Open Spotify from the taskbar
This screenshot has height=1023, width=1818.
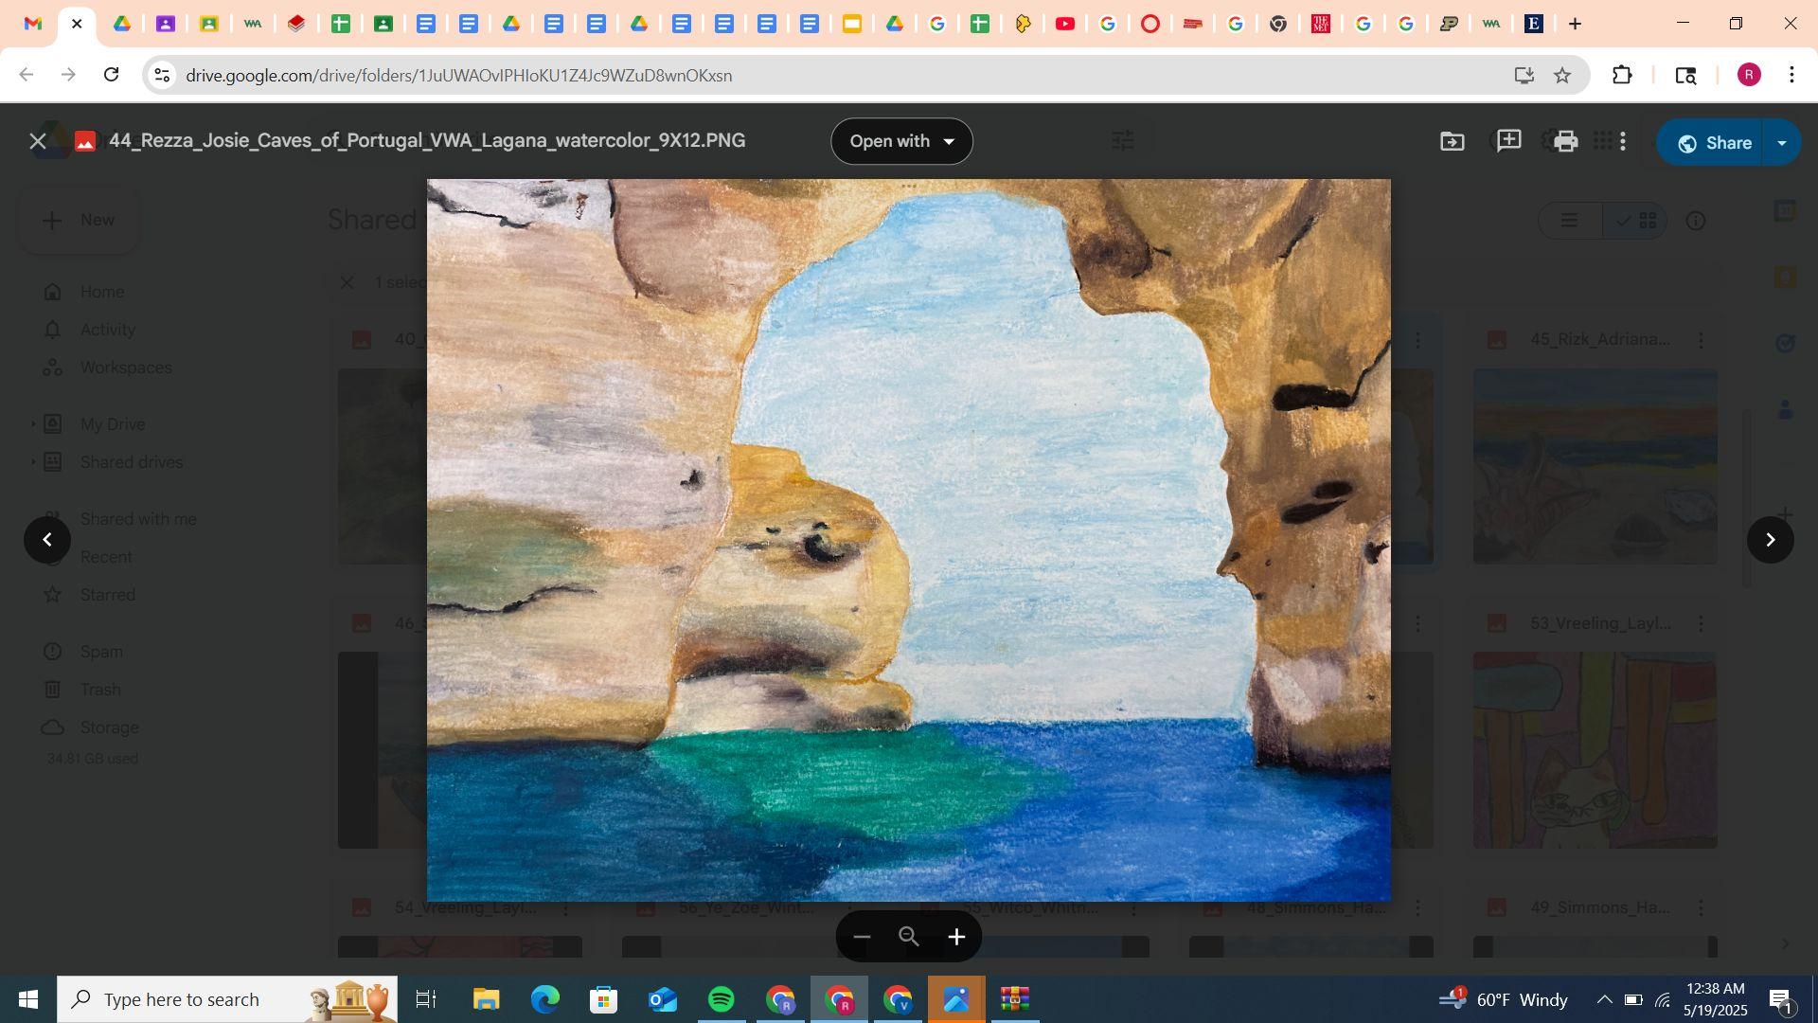(x=722, y=999)
